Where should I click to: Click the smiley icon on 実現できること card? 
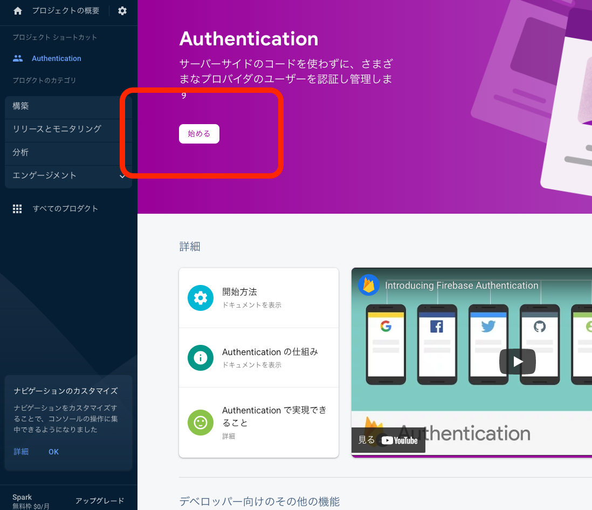click(201, 423)
